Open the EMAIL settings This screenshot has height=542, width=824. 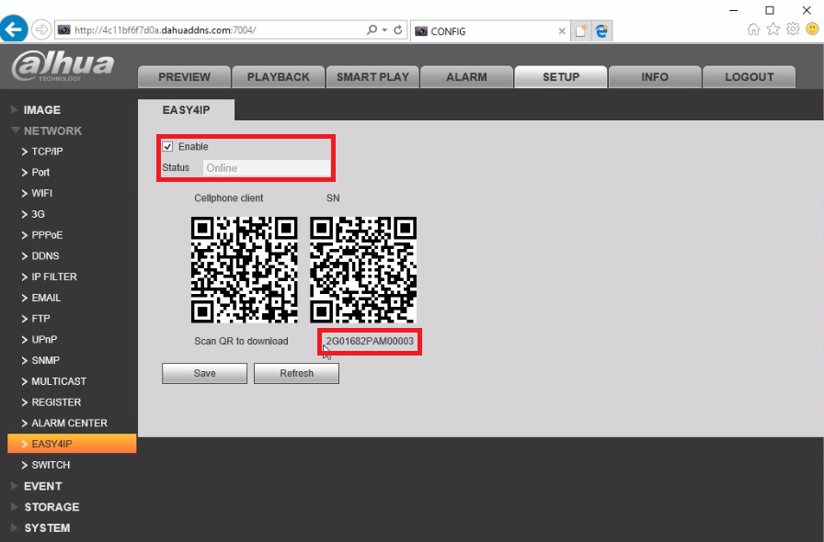pyautogui.click(x=46, y=298)
